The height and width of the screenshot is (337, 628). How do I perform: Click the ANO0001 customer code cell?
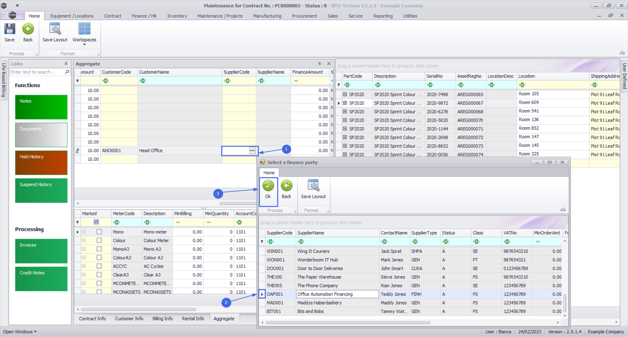tap(119, 151)
